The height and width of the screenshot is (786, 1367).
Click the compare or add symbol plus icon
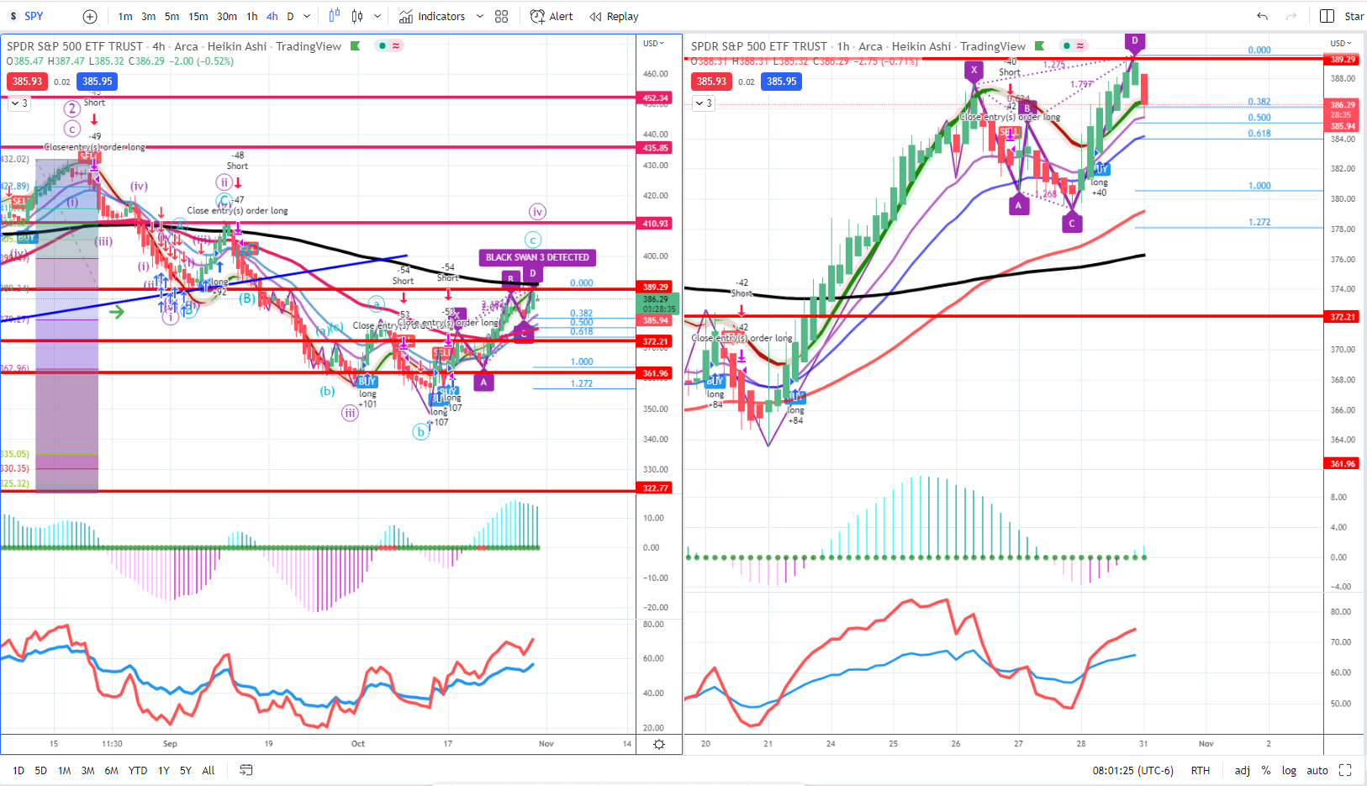point(90,16)
